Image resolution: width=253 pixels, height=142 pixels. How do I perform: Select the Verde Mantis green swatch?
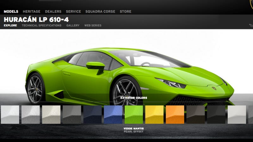(x=134, y=115)
